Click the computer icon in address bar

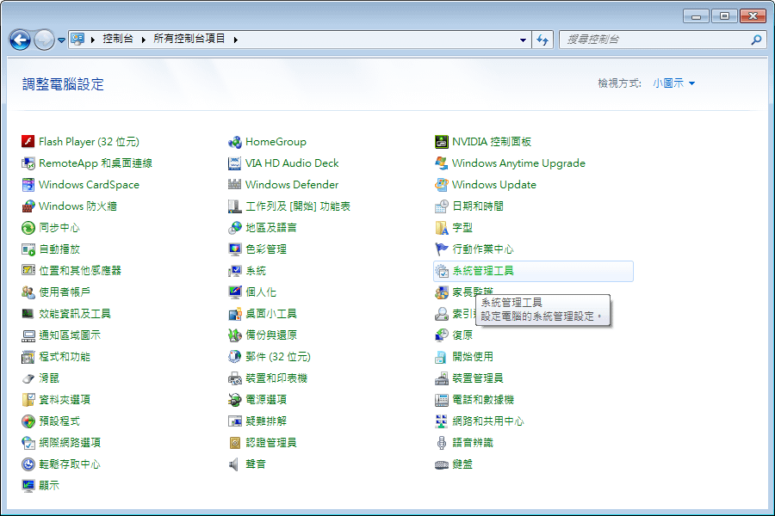[77, 39]
